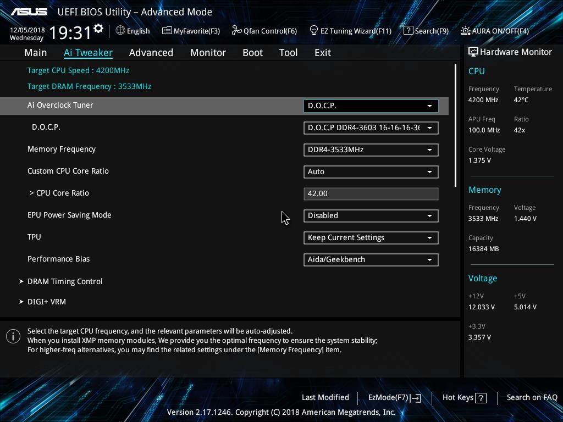Select the Ai Tweaker tab

(88, 53)
